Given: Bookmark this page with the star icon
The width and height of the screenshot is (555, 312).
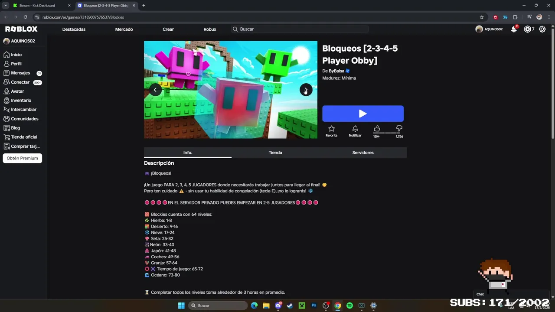Looking at the screenshot, I should coord(482,17).
